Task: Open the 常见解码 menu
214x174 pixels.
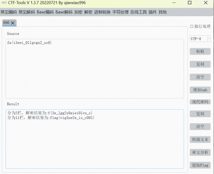Action: (x=27, y=12)
